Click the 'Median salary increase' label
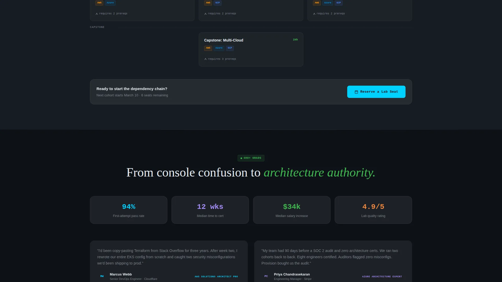The width and height of the screenshot is (502, 282). pyautogui.click(x=292, y=216)
